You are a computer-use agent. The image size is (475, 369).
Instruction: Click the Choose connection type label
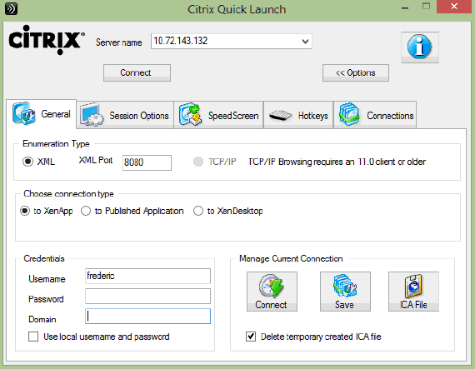click(x=68, y=194)
